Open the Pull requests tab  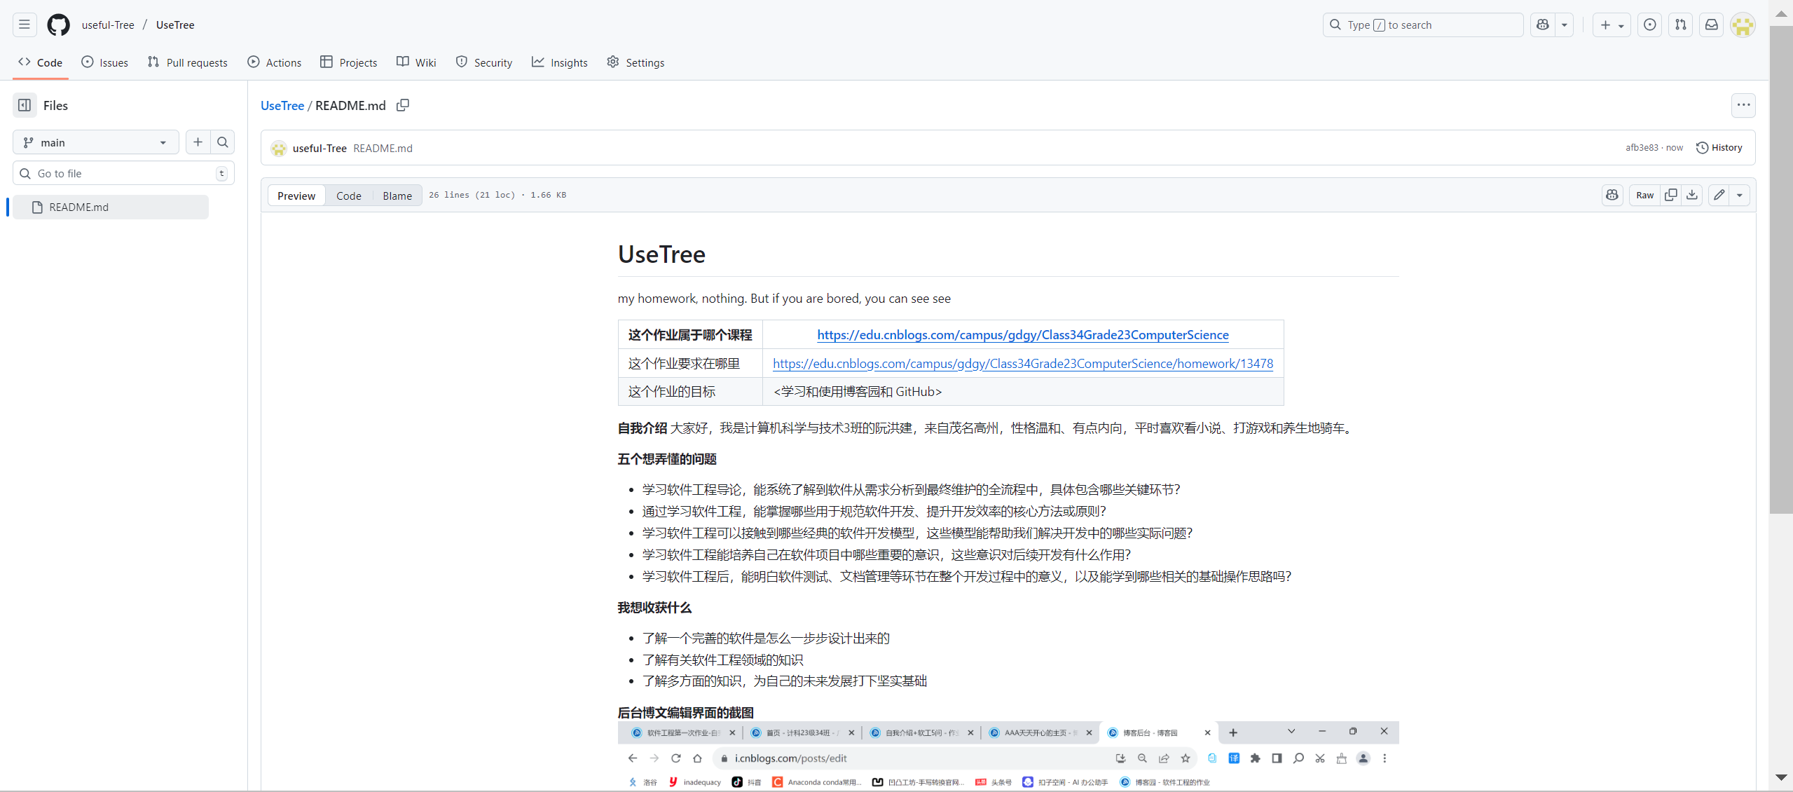(x=188, y=62)
